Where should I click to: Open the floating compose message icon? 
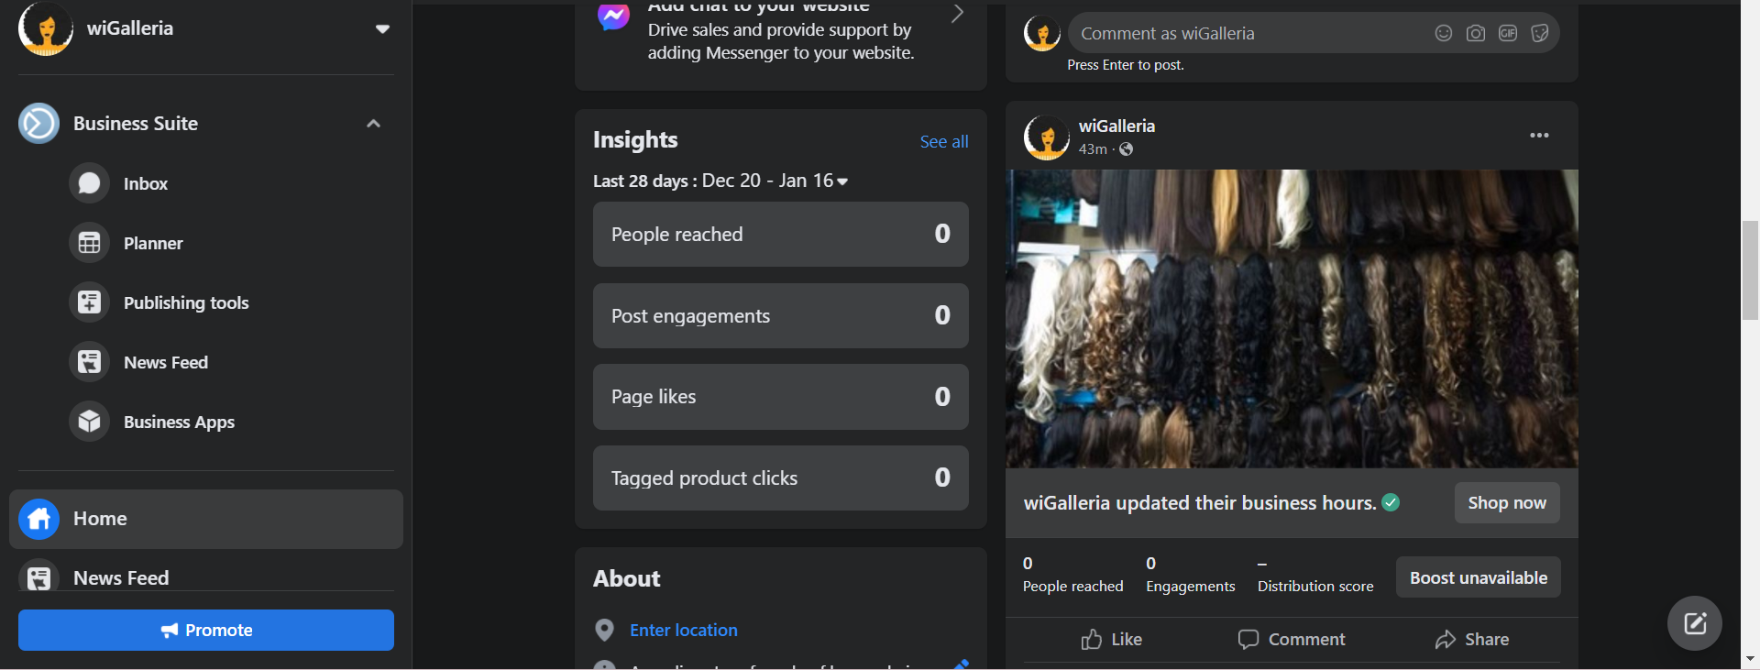click(1695, 623)
